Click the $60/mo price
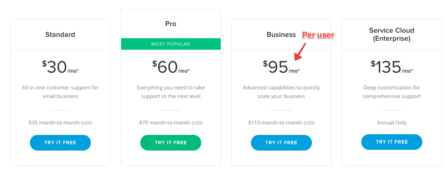 171,67
